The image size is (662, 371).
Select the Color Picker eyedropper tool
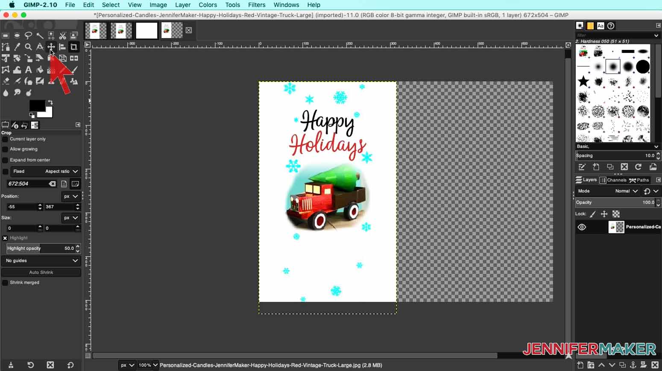coord(17,47)
